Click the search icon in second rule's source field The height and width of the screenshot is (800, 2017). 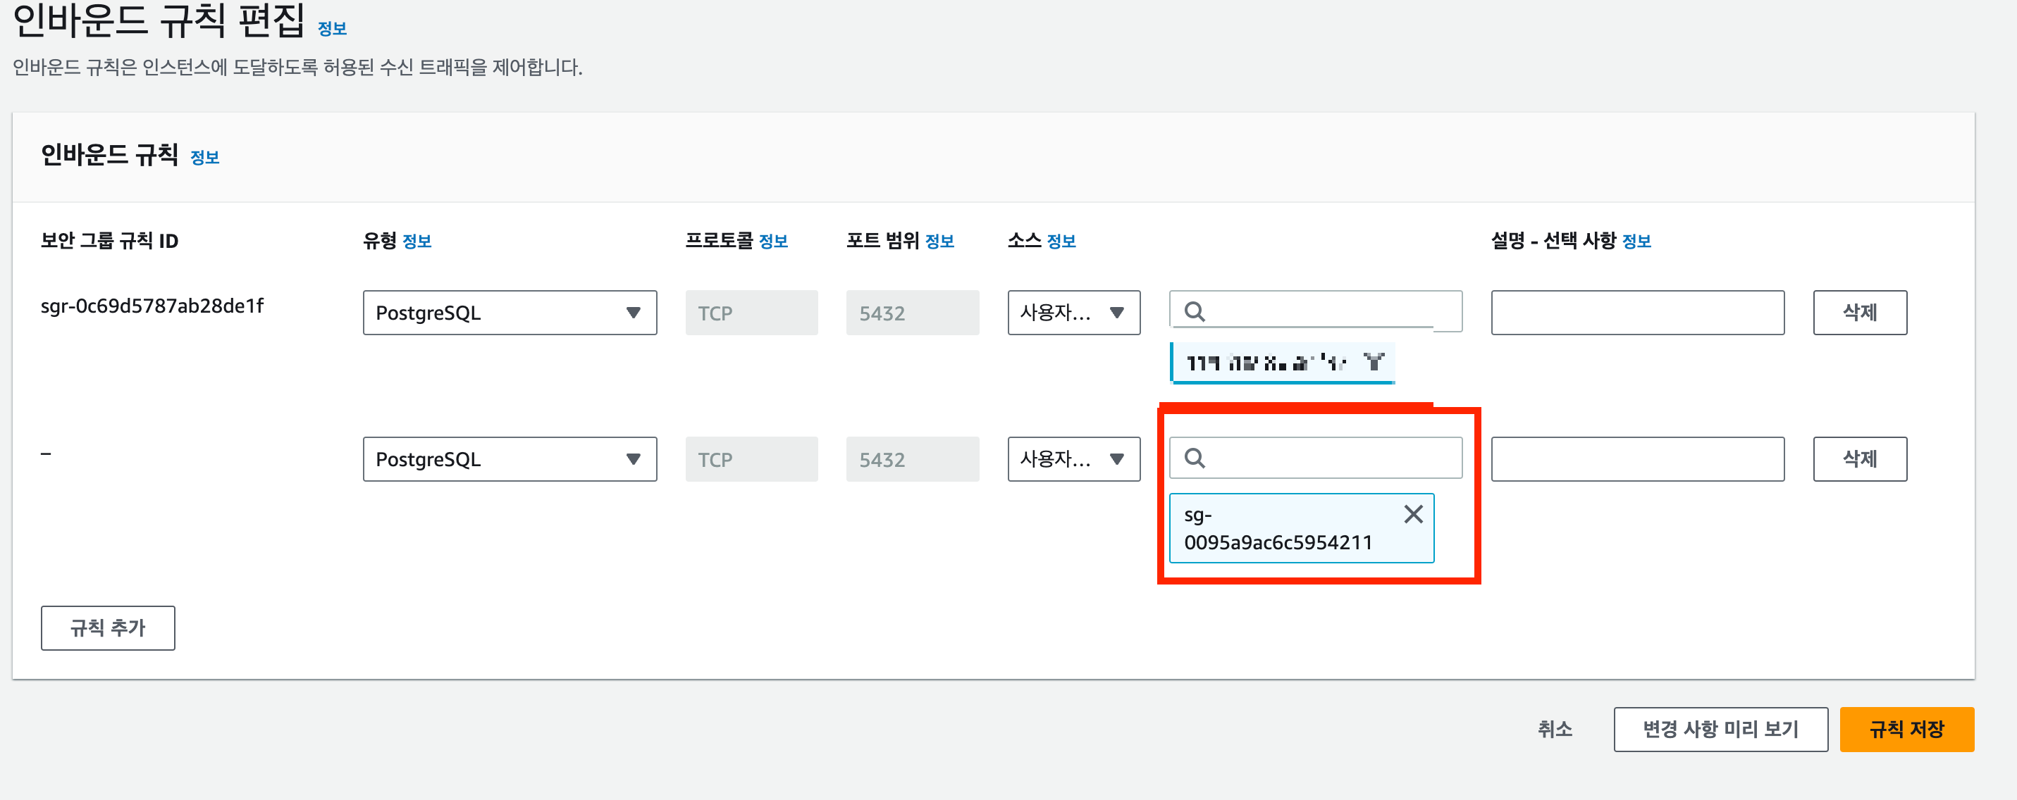[1194, 458]
